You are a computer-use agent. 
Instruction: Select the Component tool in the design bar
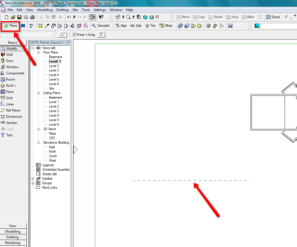[x=12, y=73]
